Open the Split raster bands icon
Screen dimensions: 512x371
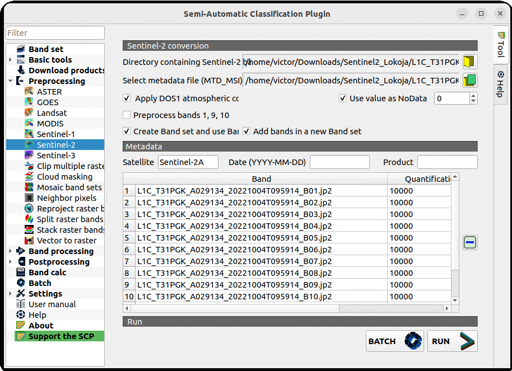[29, 219]
